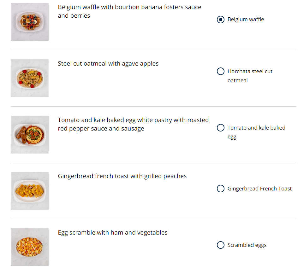304x268 pixels.
Task: Pick the Gingerbread French Toast radio button
Action: (220, 189)
